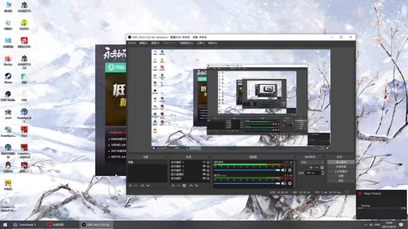408x229 pixels.
Task: Toggle visibility of source 游戏捕获 3
Action: coord(204,170)
